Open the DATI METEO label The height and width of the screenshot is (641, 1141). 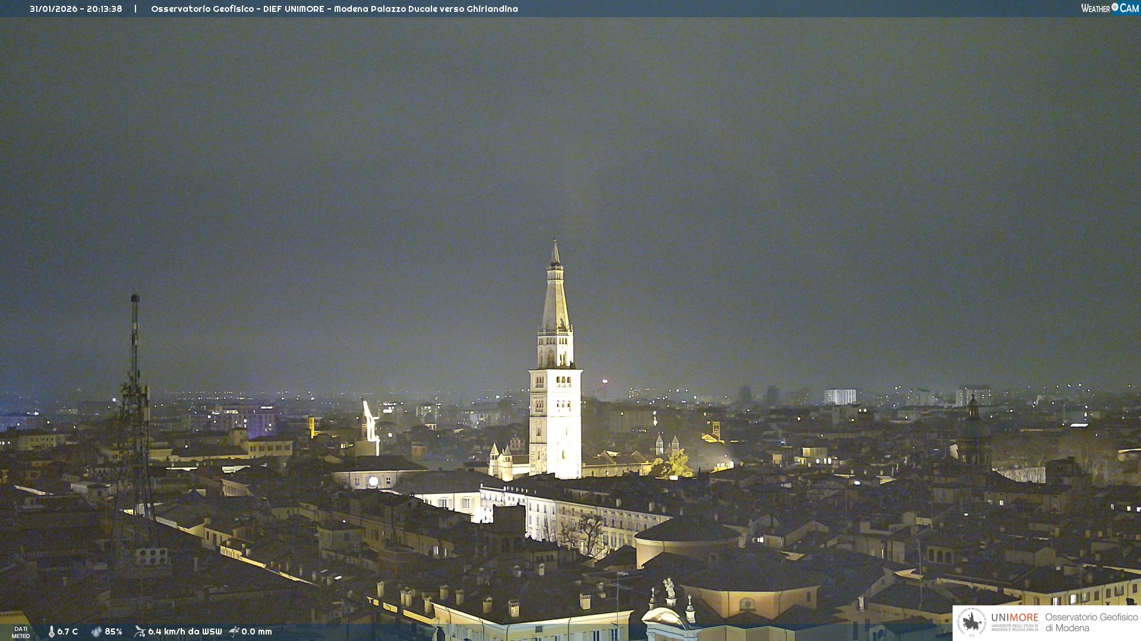pos(21,632)
